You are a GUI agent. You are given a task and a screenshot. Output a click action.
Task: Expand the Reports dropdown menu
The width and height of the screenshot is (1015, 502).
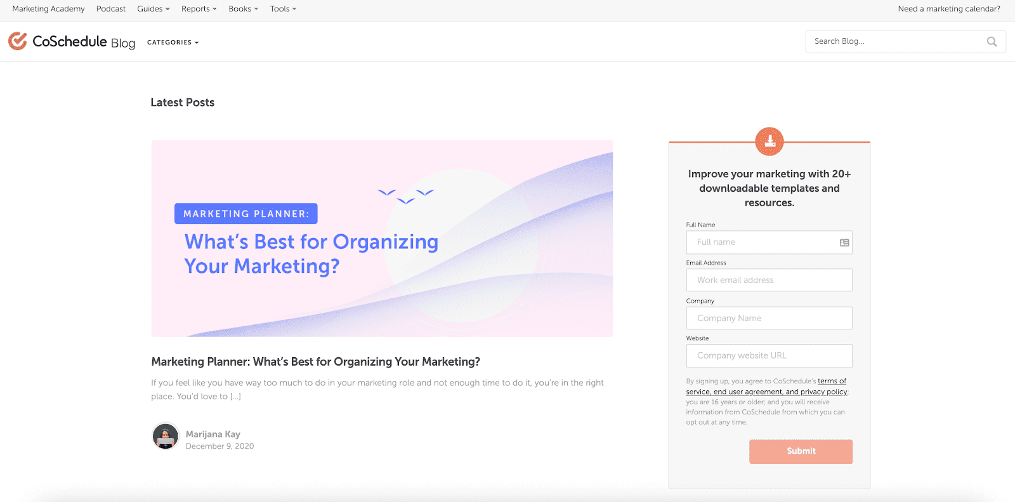pyautogui.click(x=199, y=9)
